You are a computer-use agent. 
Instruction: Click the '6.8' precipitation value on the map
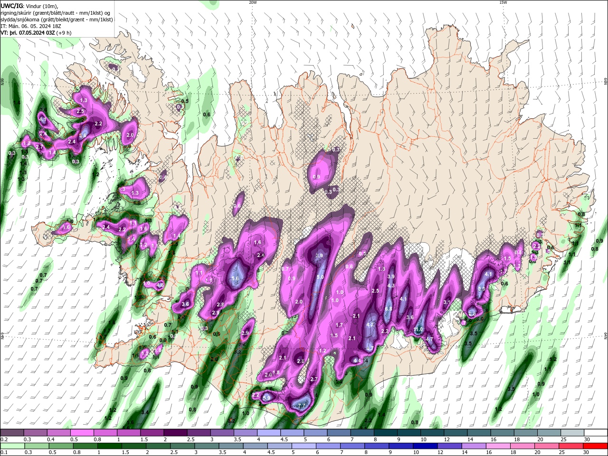(389, 309)
